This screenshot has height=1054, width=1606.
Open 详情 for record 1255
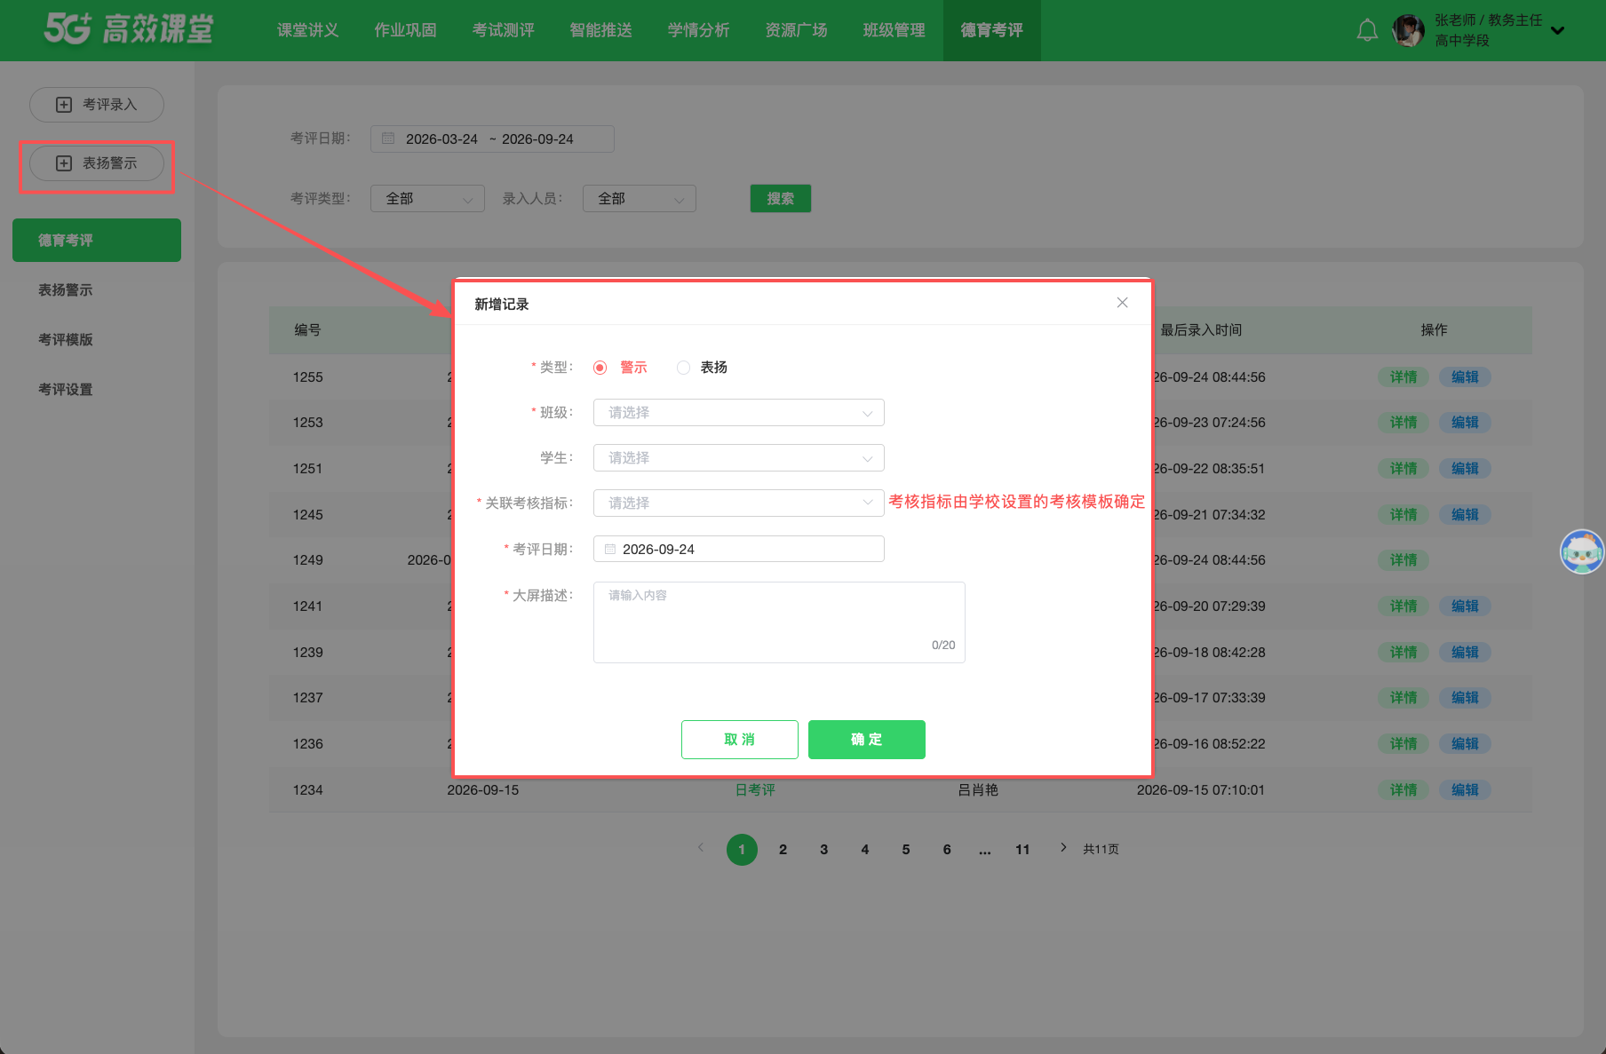(x=1403, y=377)
